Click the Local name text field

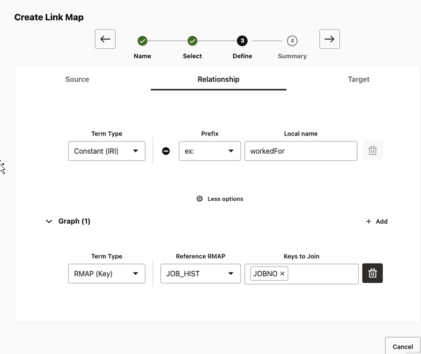pyautogui.click(x=300, y=151)
